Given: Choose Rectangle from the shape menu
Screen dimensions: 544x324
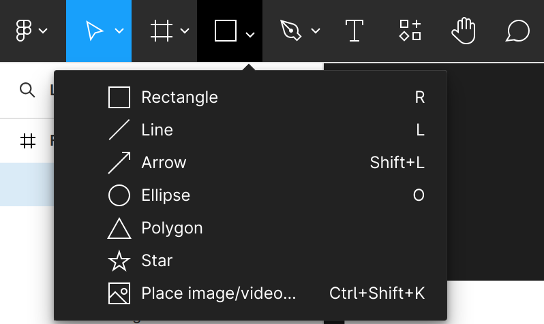Looking at the screenshot, I should (250, 97).
